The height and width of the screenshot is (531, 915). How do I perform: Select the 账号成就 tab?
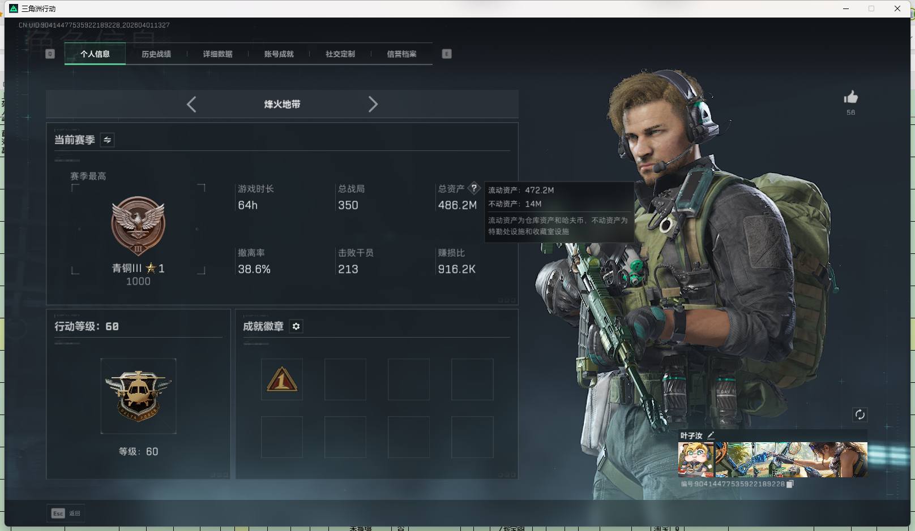coord(279,54)
